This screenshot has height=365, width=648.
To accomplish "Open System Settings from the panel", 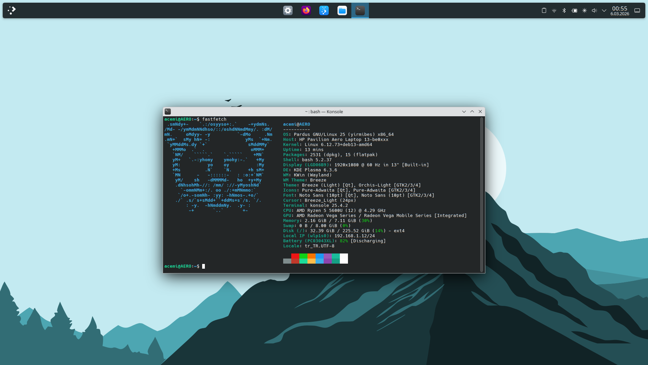I will [x=288, y=10].
